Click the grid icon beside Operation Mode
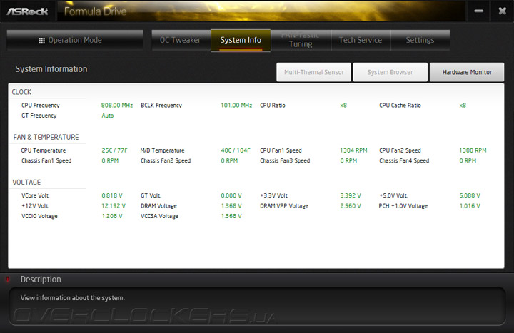The image size is (514, 333). (41, 41)
